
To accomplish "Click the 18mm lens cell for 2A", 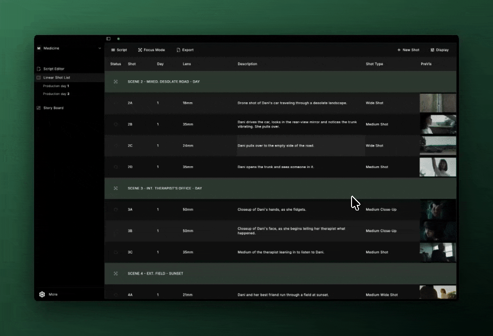I will tap(188, 103).
